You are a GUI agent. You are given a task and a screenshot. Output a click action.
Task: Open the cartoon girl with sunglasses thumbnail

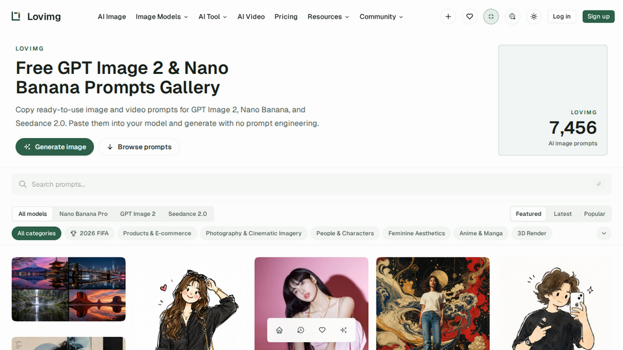point(190,303)
